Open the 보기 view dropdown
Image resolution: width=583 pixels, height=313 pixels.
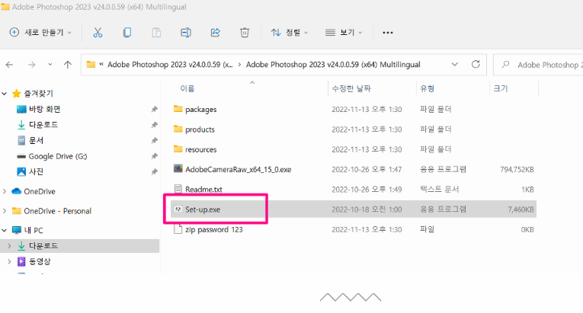point(344,33)
